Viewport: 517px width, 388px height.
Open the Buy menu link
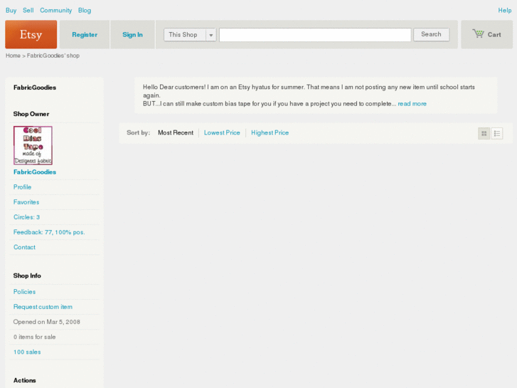[x=11, y=10]
